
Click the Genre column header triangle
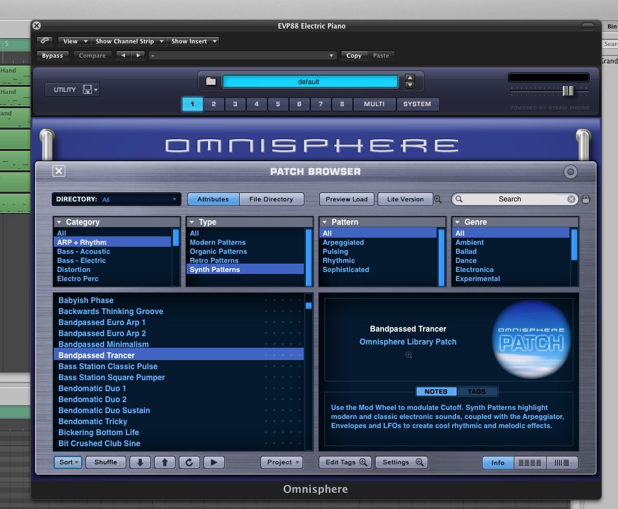[x=457, y=222]
